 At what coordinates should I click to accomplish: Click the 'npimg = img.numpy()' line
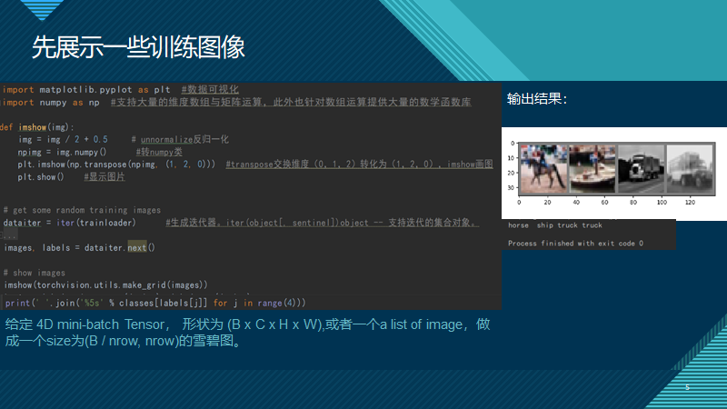point(62,152)
